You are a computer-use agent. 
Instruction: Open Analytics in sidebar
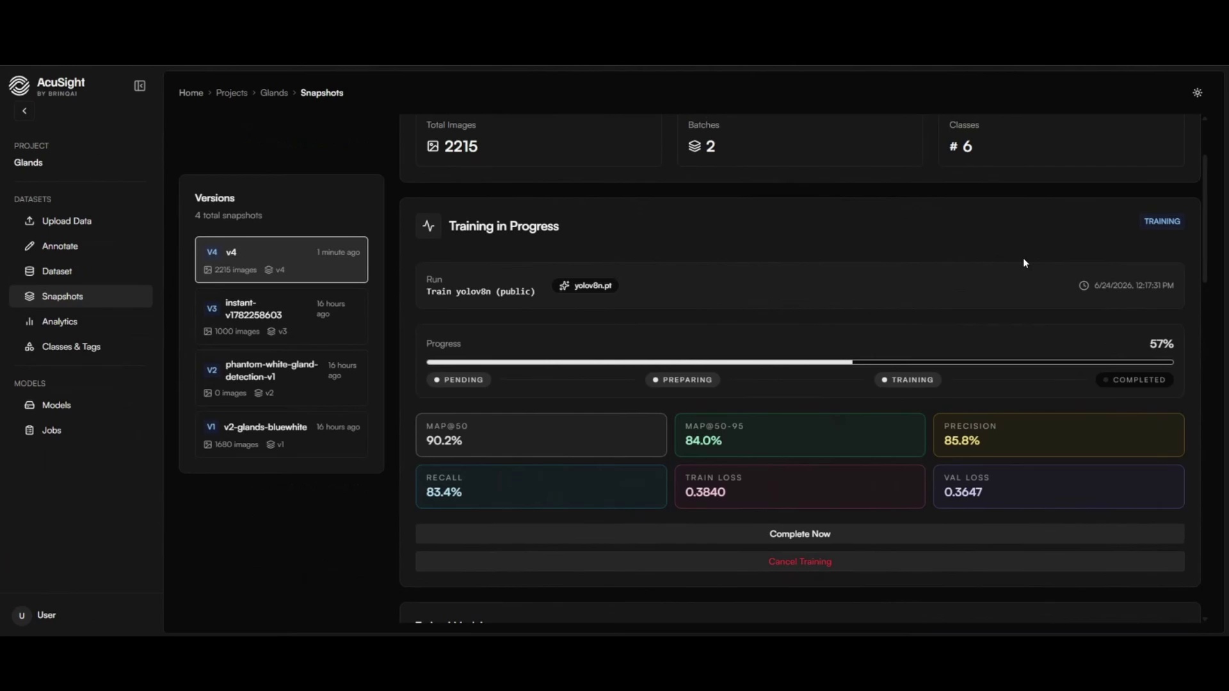(81, 322)
